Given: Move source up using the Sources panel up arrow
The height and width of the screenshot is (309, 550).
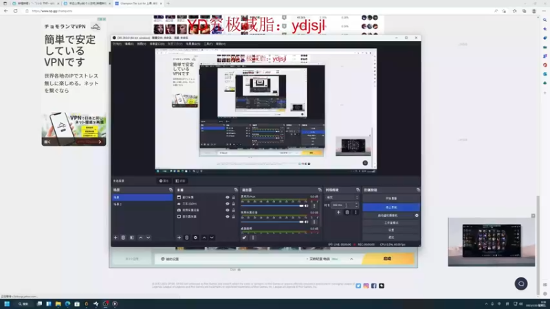Looking at the screenshot, I should pos(204,238).
